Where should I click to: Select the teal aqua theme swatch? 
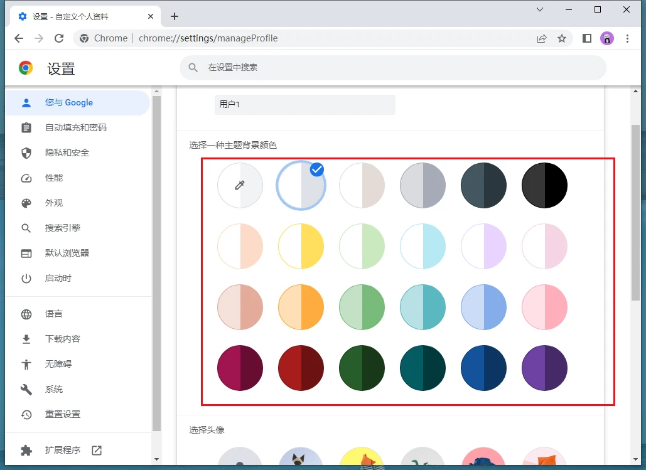[x=423, y=307]
